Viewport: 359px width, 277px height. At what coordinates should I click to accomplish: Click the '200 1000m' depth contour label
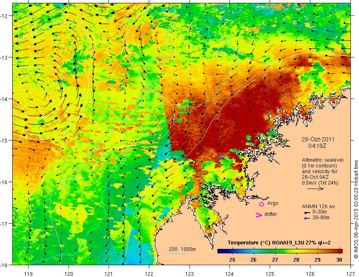pyautogui.click(x=182, y=249)
